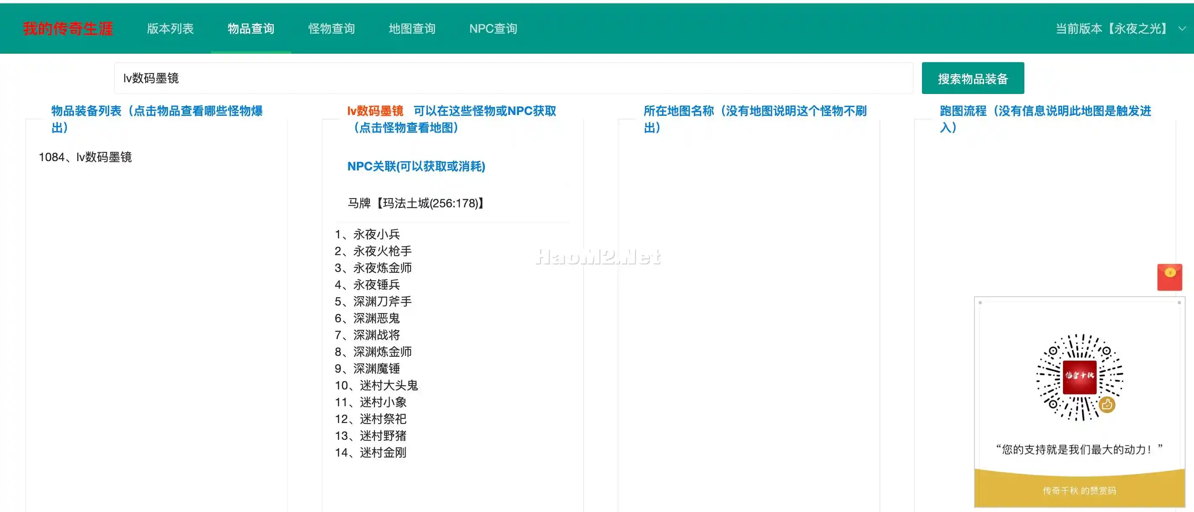Go to 怪物查询 page
The image size is (1194, 512).
pos(331,28)
